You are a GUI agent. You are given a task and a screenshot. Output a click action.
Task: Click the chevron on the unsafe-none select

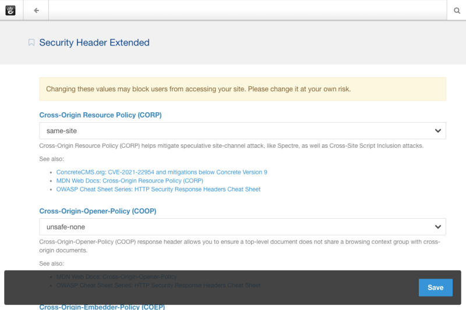pyautogui.click(x=438, y=226)
